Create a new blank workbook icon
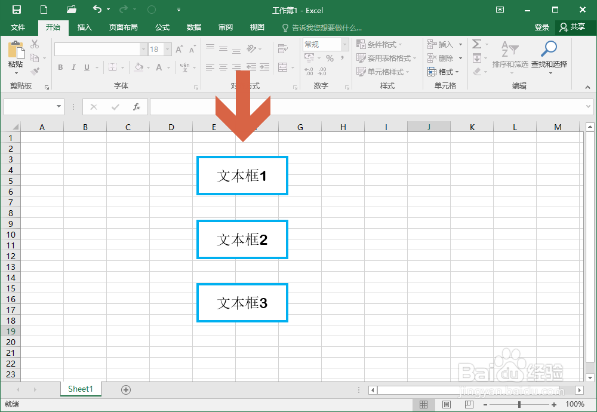 (x=44, y=10)
